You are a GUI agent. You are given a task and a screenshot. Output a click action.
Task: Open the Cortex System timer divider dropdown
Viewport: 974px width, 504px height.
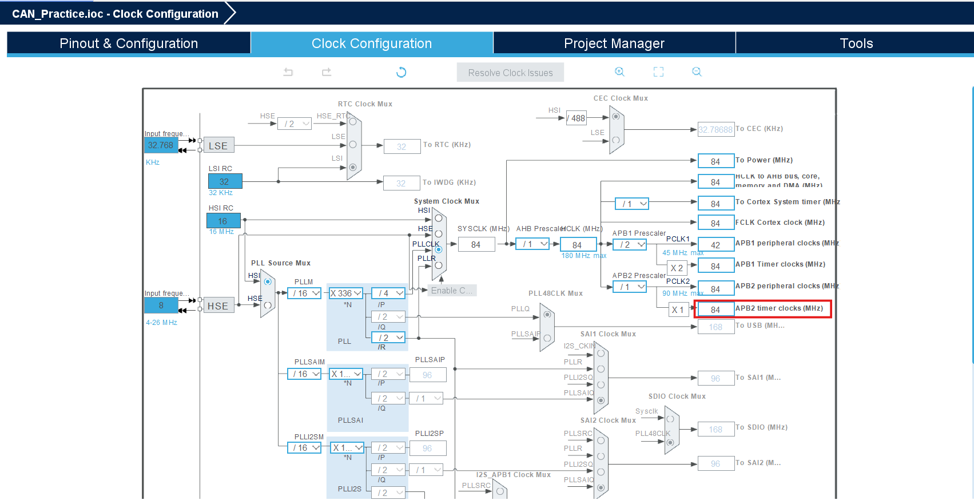coord(633,204)
